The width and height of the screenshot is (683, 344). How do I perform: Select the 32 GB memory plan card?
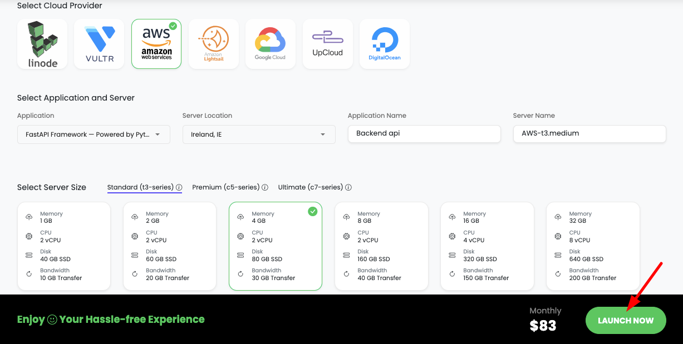pos(593,246)
